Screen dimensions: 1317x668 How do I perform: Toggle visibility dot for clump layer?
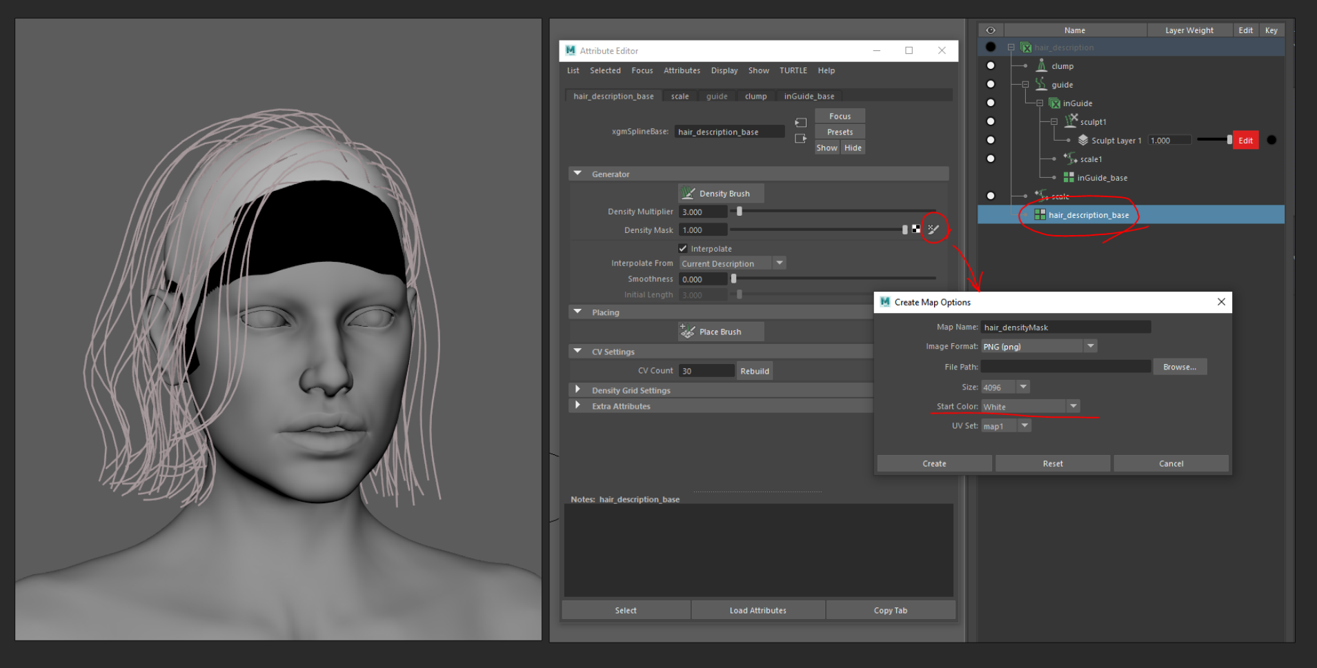[991, 65]
